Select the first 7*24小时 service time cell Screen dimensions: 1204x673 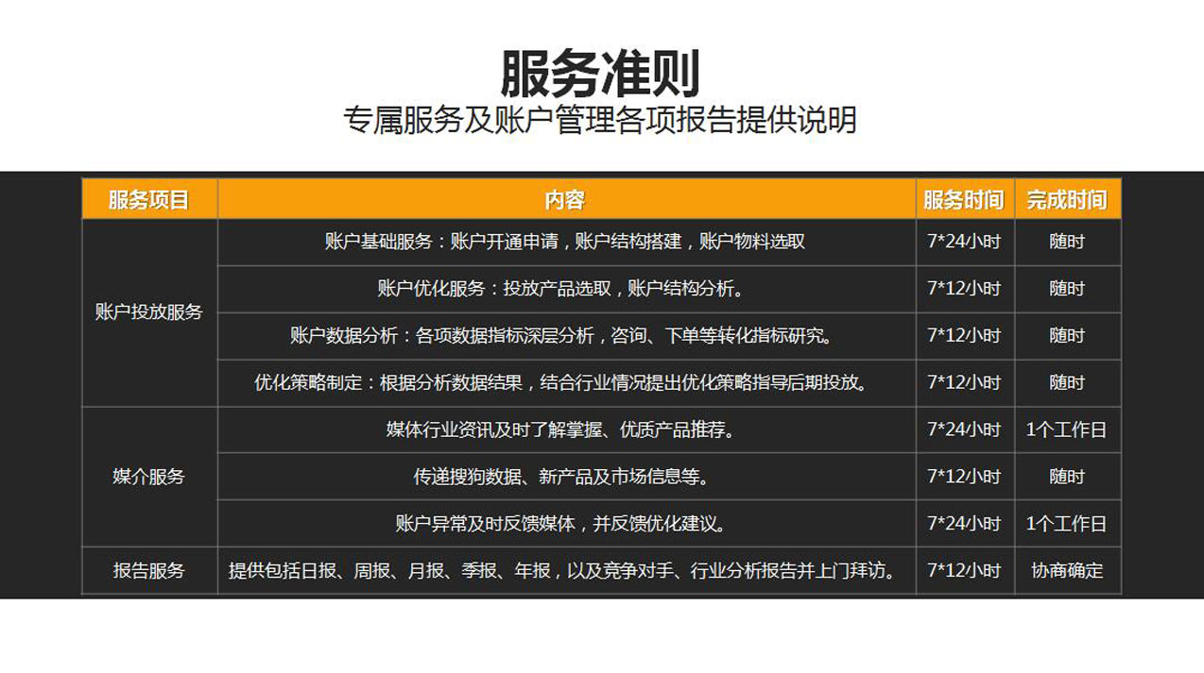click(964, 242)
